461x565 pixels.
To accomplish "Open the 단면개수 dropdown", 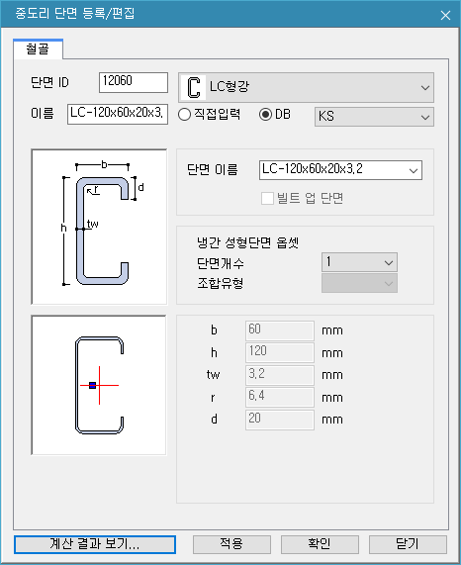I will [x=359, y=262].
